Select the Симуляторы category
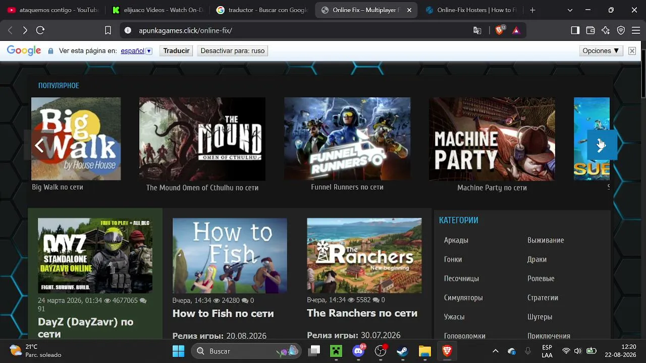This screenshot has width=646, height=363. tap(464, 298)
